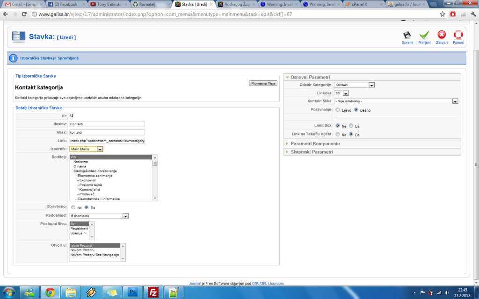Open the GNU/GPL Licencom link
The height and width of the screenshot is (299, 479).
pos(268,283)
